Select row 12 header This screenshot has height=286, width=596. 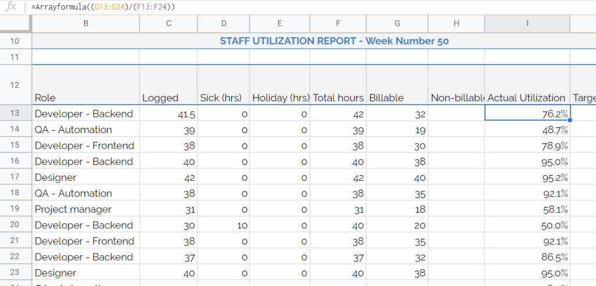click(15, 85)
